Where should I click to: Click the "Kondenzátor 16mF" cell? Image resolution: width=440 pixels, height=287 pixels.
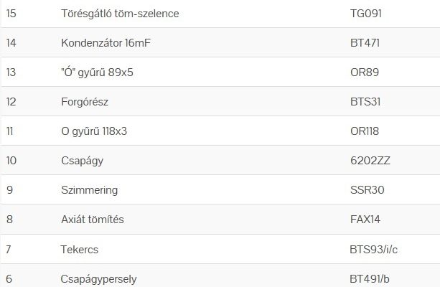coord(106,43)
